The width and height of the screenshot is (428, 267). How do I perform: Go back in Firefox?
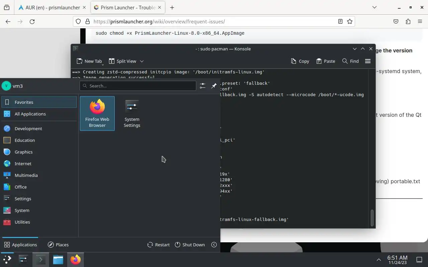pyautogui.click(x=8, y=21)
